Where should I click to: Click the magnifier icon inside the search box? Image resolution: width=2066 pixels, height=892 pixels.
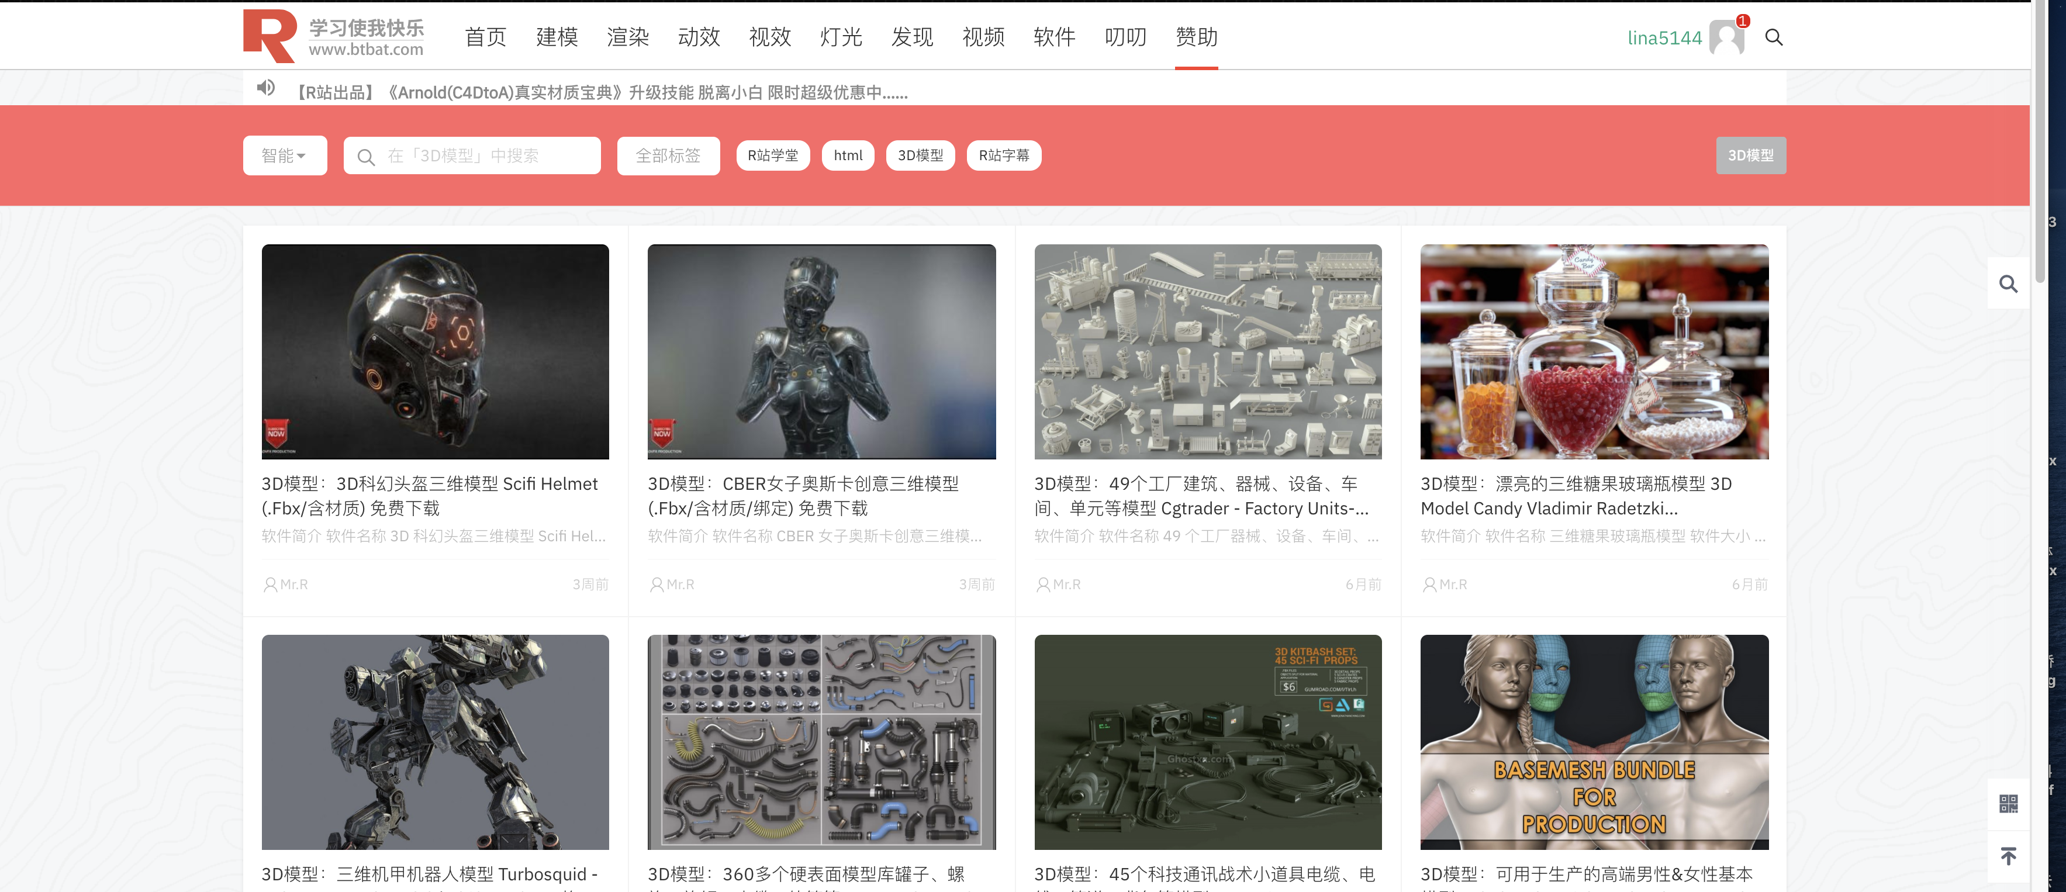click(366, 157)
